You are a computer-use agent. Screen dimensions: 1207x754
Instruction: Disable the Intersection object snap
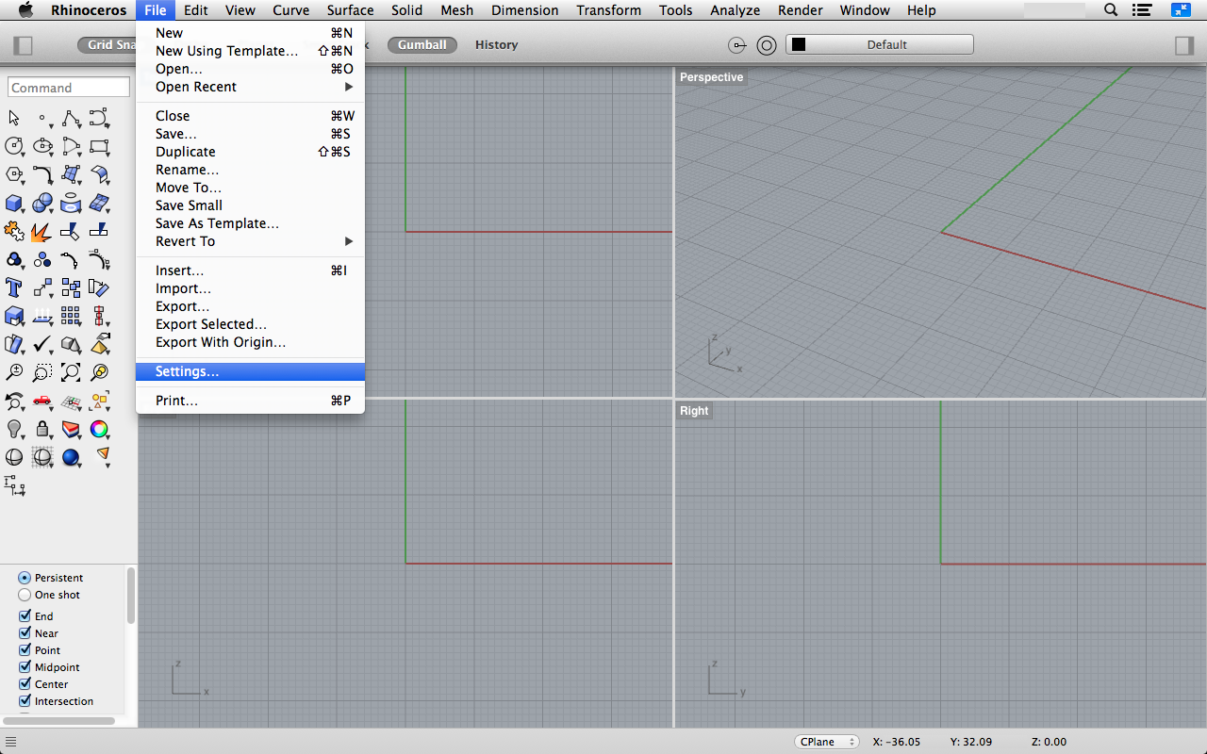point(25,701)
